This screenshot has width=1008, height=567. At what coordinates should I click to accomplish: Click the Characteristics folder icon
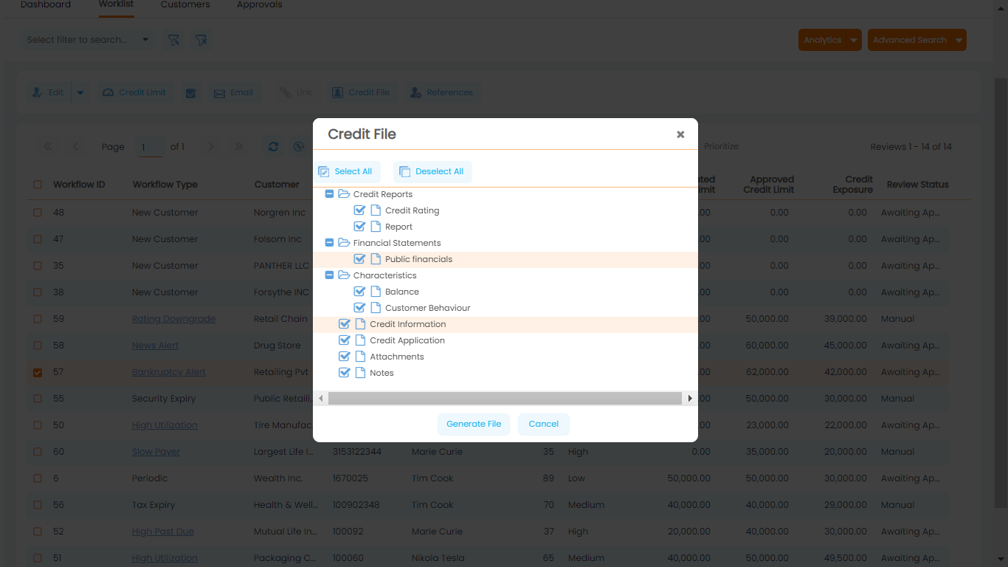point(344,275)
